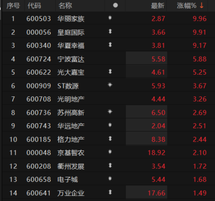Click the circle icon column header
This screenshot has height=201, width=215.
pyautogui.click(x=115, y=5)
